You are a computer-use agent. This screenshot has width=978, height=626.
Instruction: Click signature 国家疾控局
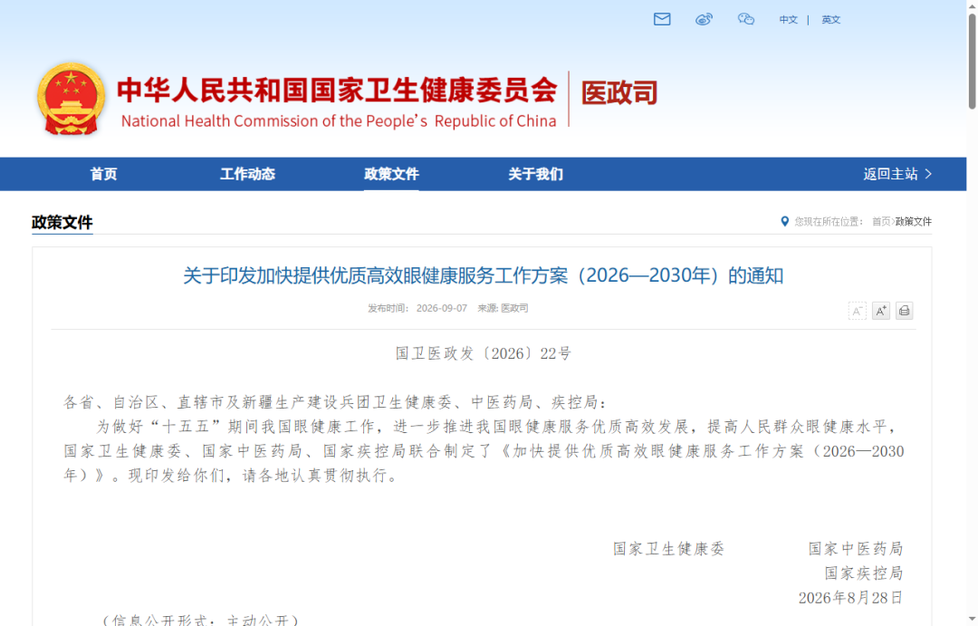tap(864, 573)
